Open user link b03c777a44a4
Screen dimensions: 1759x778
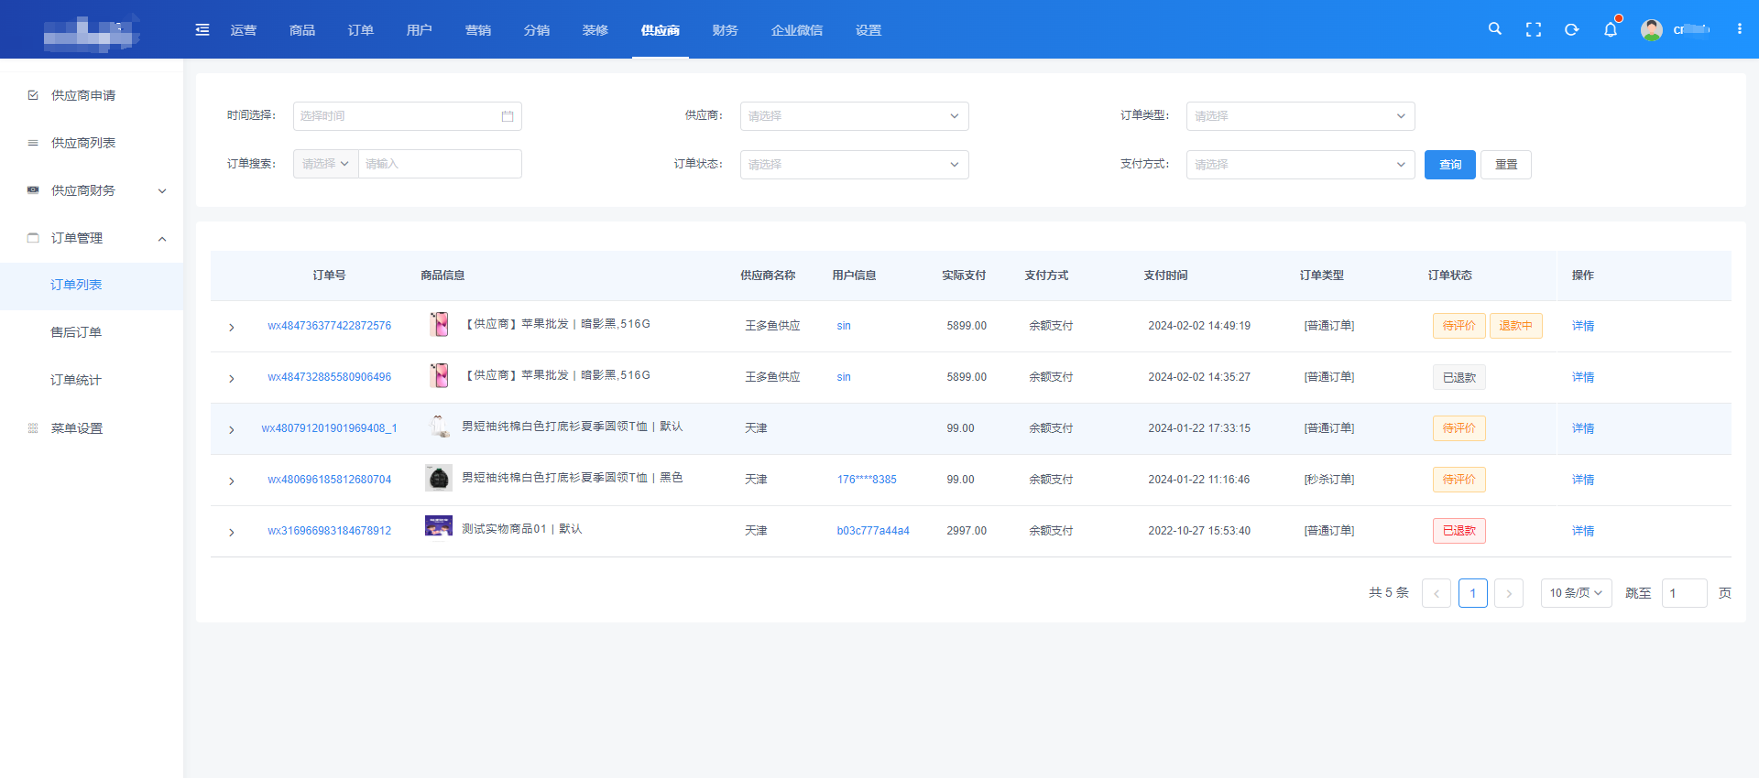click(x=873, y=531)
